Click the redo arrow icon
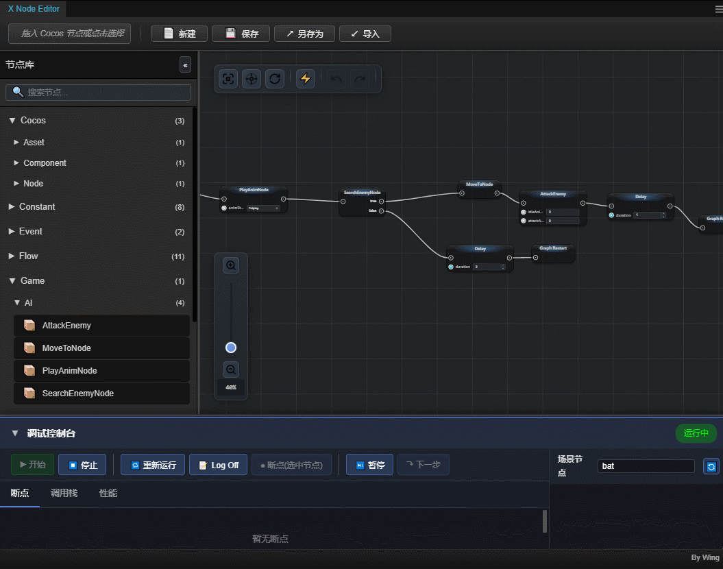 [x=360, y=79]
